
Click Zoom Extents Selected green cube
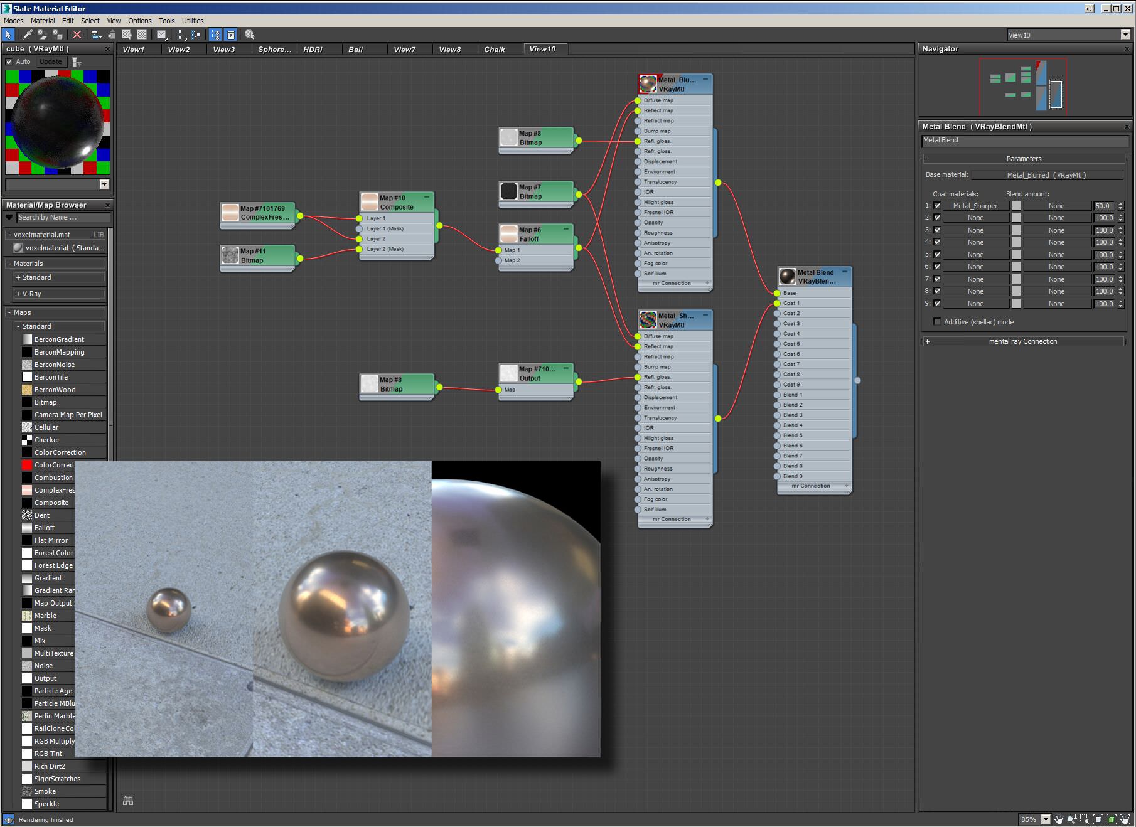coord(1111,819)
